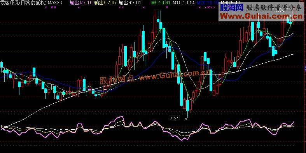The image size is (306, 153).
Task: Click the 股海网 logo at top right
Action: tap(232, 8)
